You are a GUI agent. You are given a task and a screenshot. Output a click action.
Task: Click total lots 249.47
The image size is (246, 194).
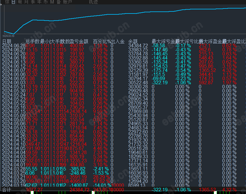coord(33,144)
